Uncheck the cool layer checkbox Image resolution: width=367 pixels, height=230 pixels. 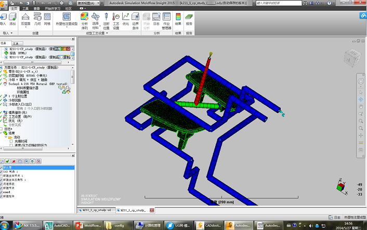click(2, 192)
